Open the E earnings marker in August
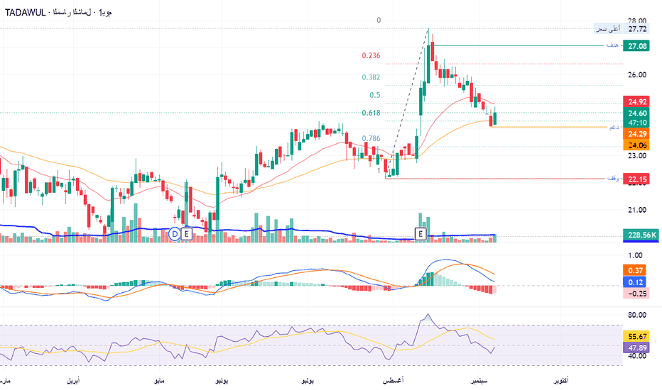 pos(420,233)
